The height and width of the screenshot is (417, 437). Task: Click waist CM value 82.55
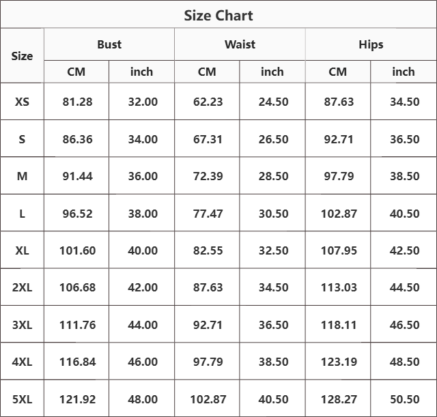pos(208,250)
